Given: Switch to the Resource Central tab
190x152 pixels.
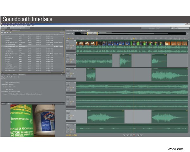Looking at the screenshot, I should click(x=16, y=30).
